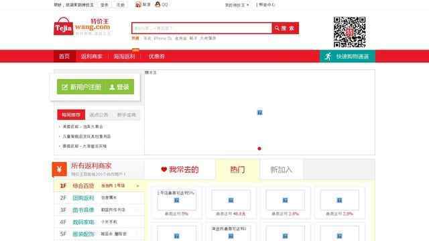Expand the 我的特价王 dropdown in top bar

(x=237, y=5)
